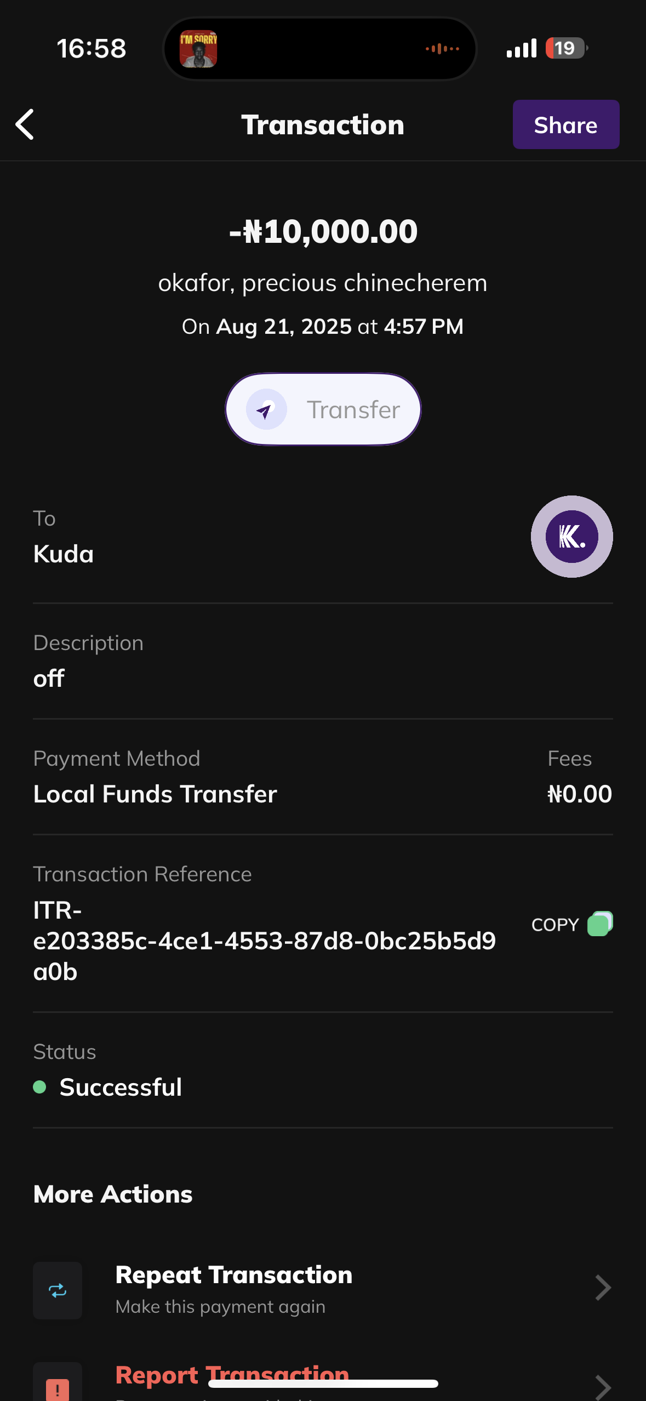
Task: Tap the green Successful status dot
Action: [39, 1087]
